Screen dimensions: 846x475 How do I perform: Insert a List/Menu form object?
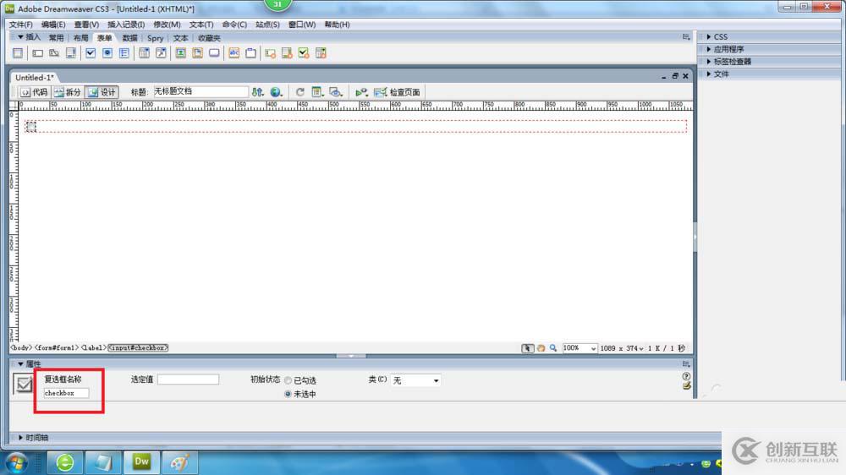coord(144,53)
